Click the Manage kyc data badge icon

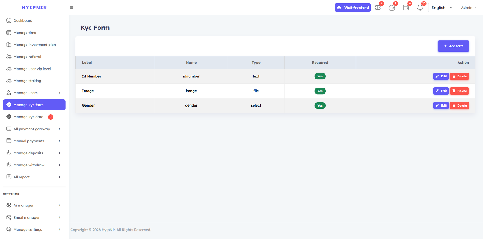pos(9,117)
